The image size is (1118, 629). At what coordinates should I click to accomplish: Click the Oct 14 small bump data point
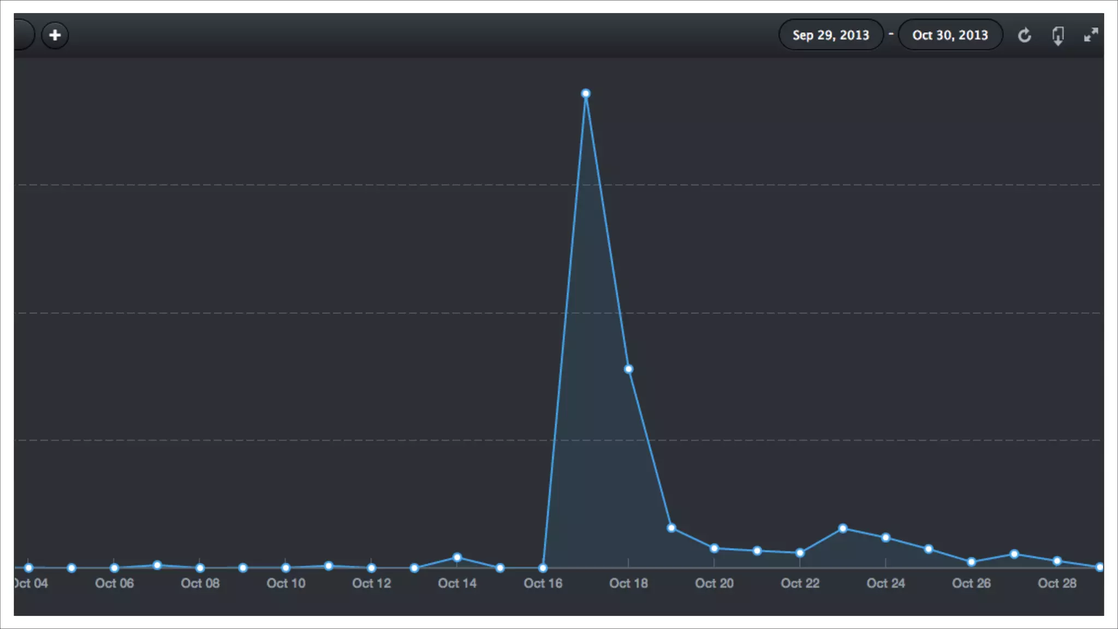(x=457, y=557)
